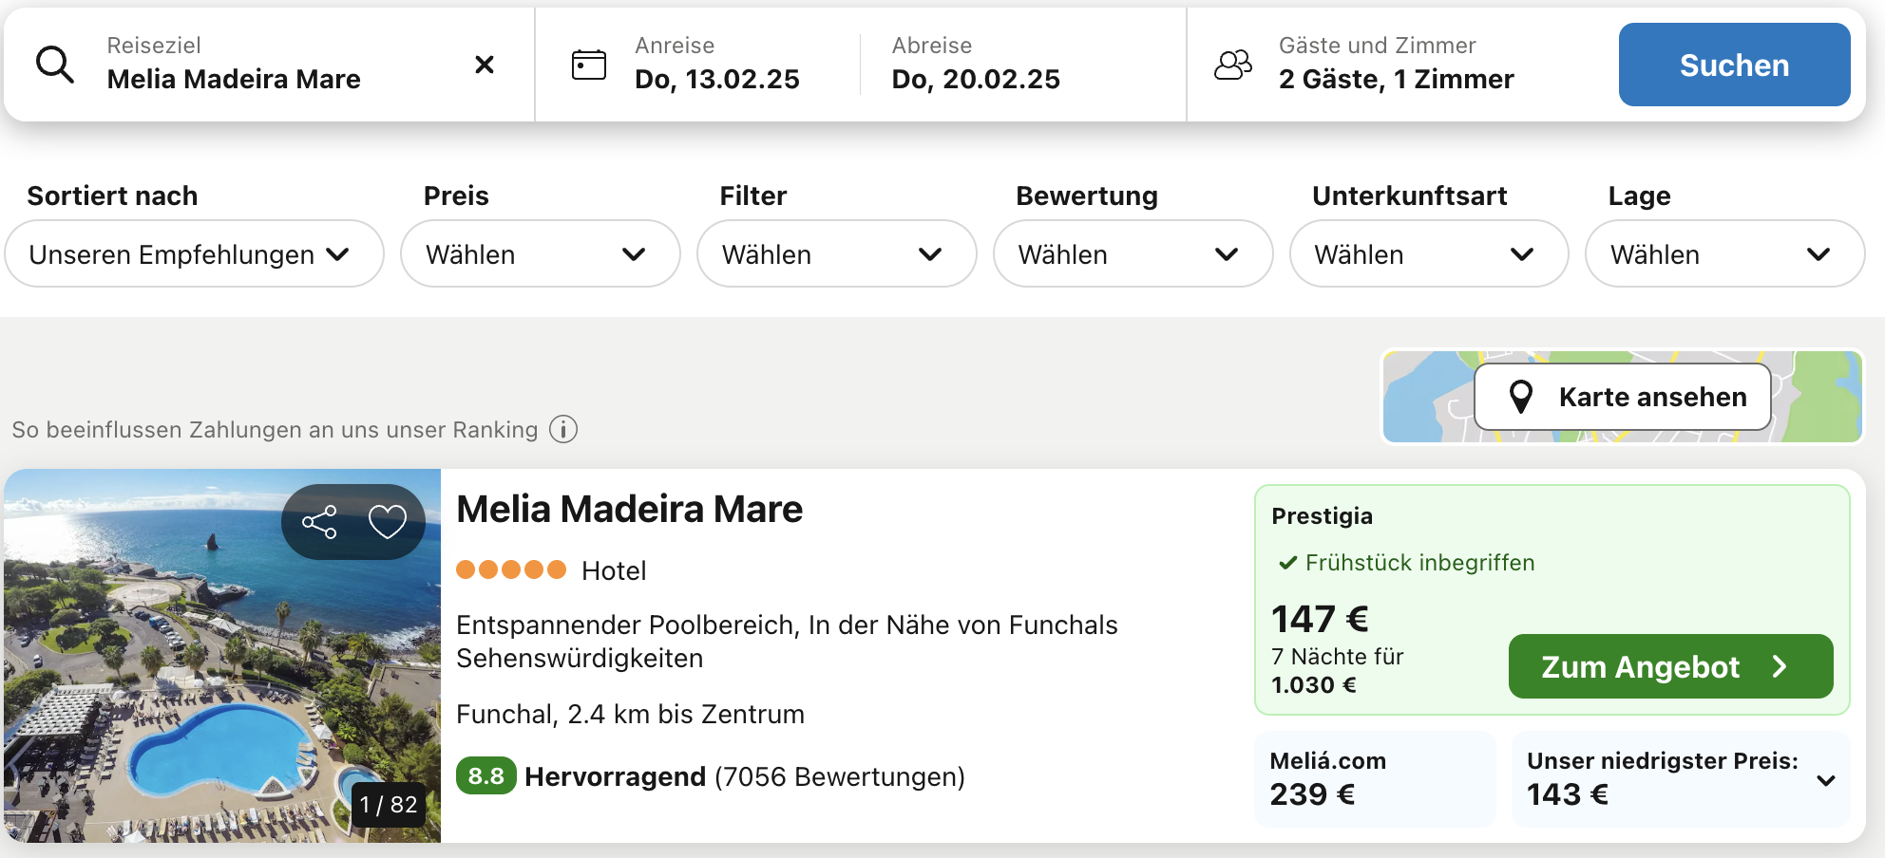Click the map pin icon on Karte ansehen

click(x=1521, y=397)
